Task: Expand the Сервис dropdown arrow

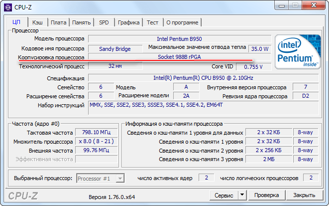Action: tap(242, 195)
